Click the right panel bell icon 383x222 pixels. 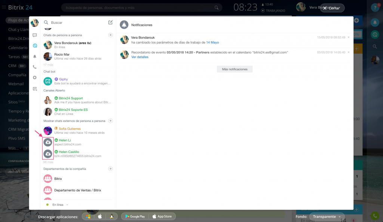[375, 22]
